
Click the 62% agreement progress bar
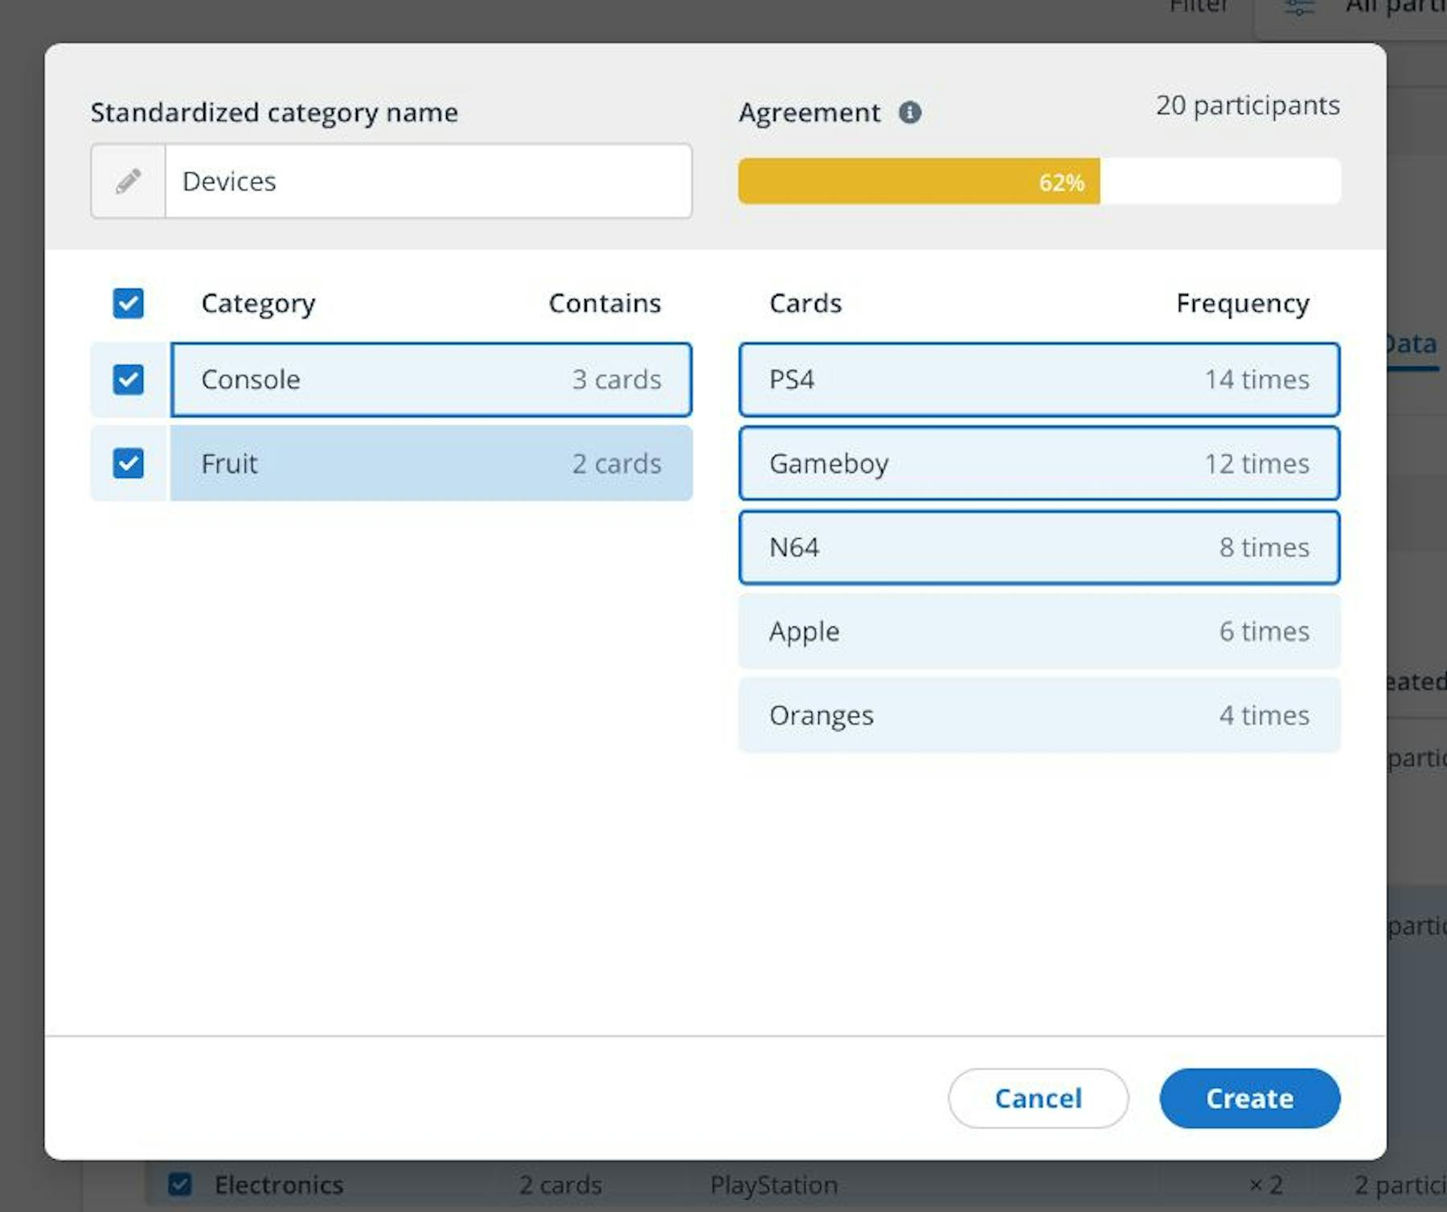1039,182
